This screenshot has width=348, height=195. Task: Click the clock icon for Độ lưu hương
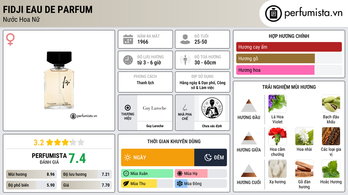pyautogui.click(x=128, y=60)
